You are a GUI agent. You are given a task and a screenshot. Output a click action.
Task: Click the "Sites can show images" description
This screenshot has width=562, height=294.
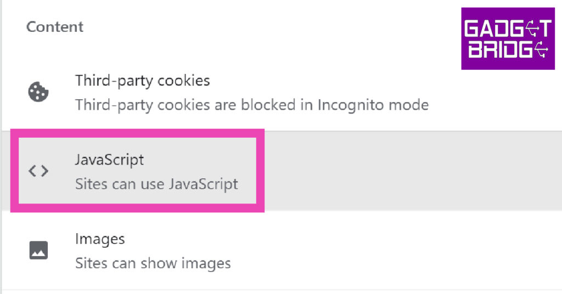click(153, 263)
